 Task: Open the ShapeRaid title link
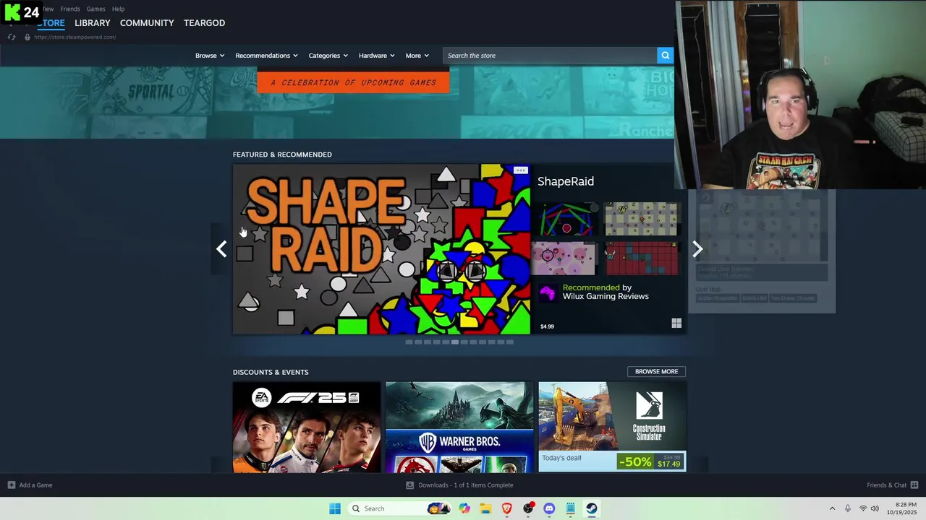(x=566, y=181)
